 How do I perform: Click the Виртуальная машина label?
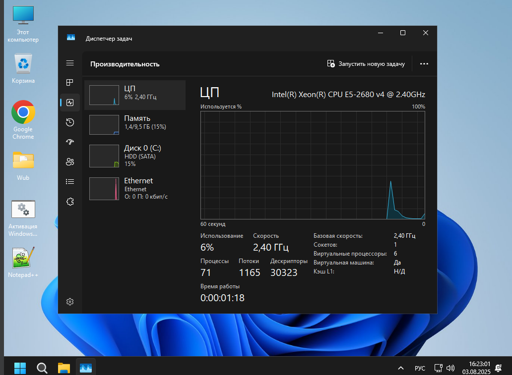coord(344,263)
